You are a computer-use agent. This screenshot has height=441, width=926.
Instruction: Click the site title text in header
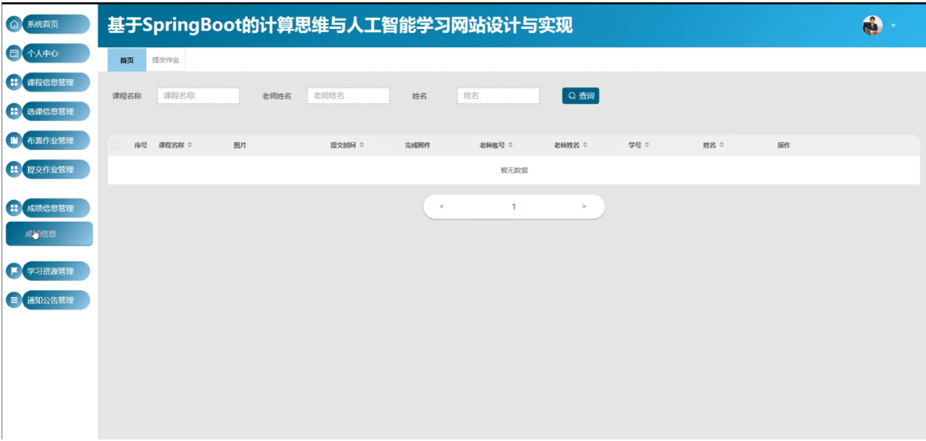pos(340,25)
